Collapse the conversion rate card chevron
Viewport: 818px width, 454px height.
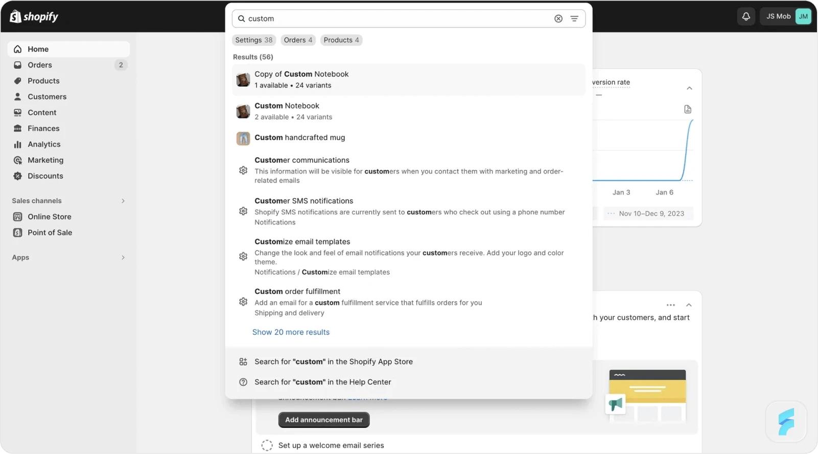689,88
